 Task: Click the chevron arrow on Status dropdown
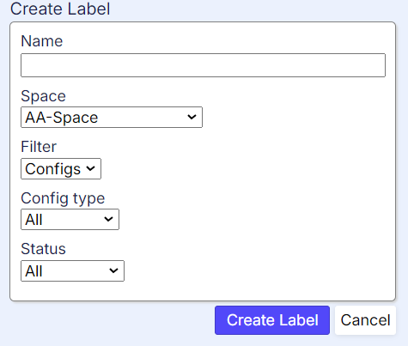click(113, 270)
